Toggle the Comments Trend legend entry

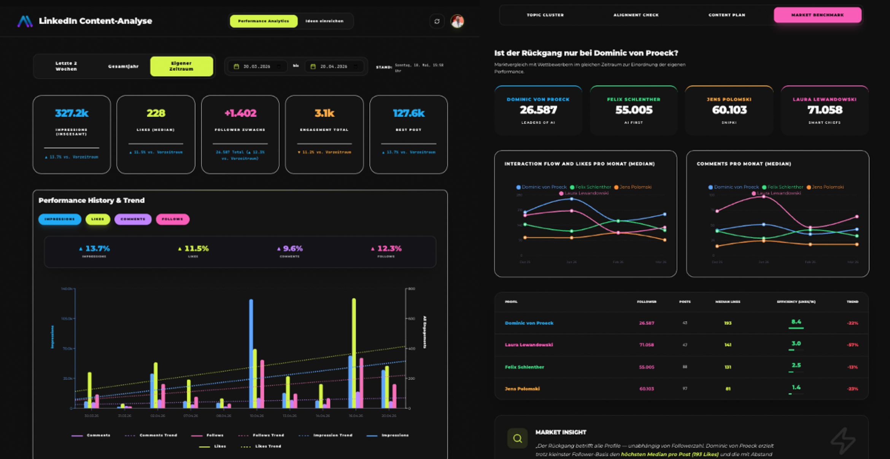click(151, 435)
